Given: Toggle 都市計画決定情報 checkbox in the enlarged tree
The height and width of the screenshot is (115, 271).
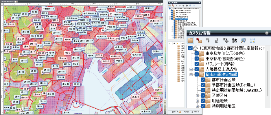Looking at the screenshot, I should (196, 74).
